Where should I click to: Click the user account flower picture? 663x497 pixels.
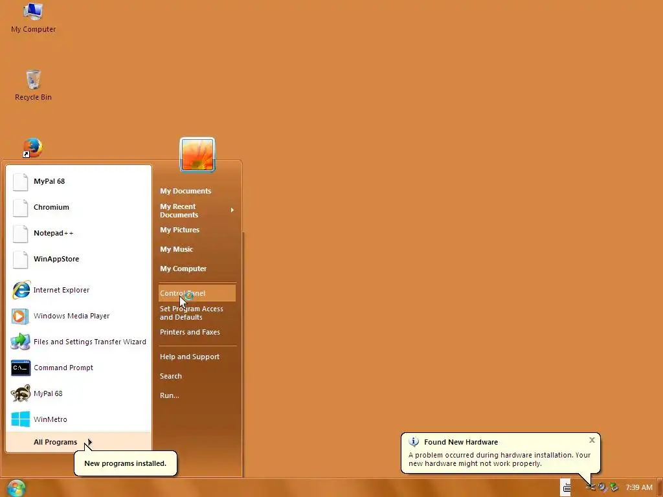click(x=197, y=155)
